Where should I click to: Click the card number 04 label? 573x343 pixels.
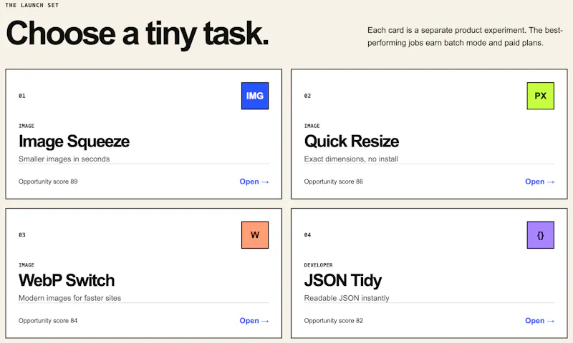307,235
